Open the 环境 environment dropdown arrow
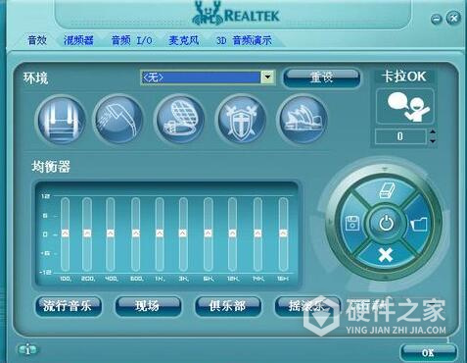 coord(267,78)
